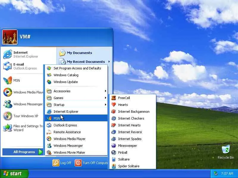Click the green All Programs arrow

pyautogui.click(x=40, y=152)
